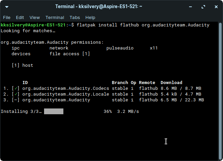Open the Help menu
The width and height of the screenshot is (223, 161).
pyautogui.click(x=90, y=18)
